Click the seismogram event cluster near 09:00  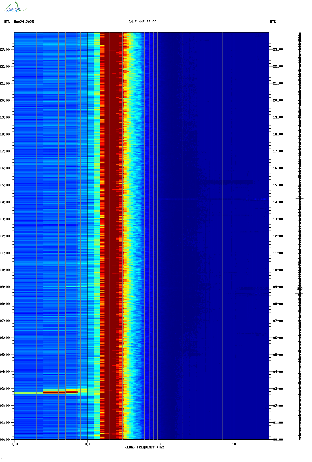(300, 289)
